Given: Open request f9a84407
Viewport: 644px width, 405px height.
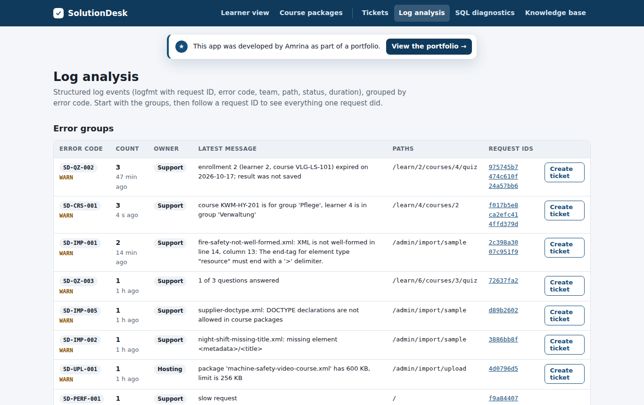Looking at the screenshot, I should pyautogui.click(x=504, y=398).
